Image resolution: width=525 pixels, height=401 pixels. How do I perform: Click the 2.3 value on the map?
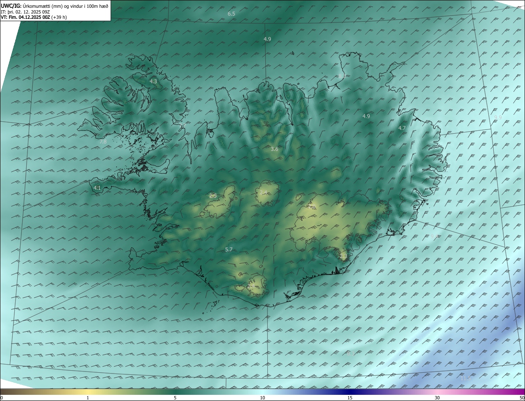[343, 257]
